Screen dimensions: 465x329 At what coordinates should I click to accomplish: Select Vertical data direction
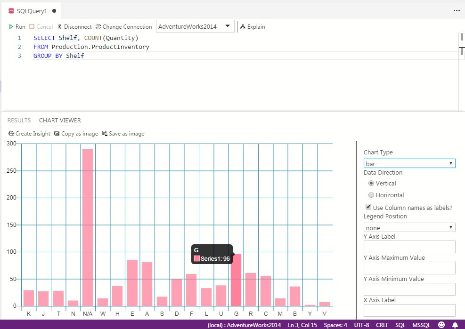[x=371, y=183]
